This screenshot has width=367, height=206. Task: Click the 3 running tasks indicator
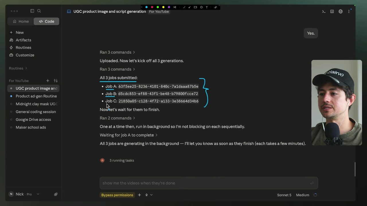[x=122, y=161]
